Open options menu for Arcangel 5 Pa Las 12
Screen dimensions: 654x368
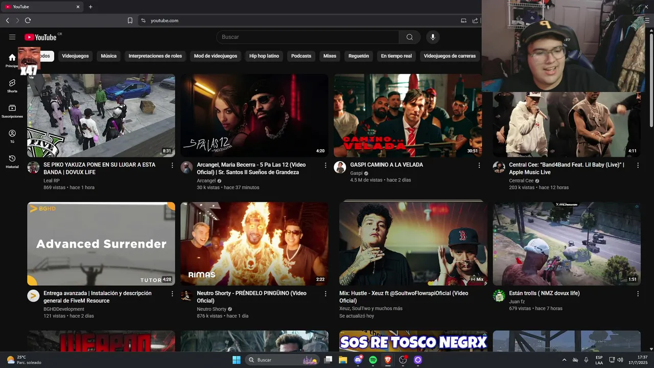click(x=325, y=165)
